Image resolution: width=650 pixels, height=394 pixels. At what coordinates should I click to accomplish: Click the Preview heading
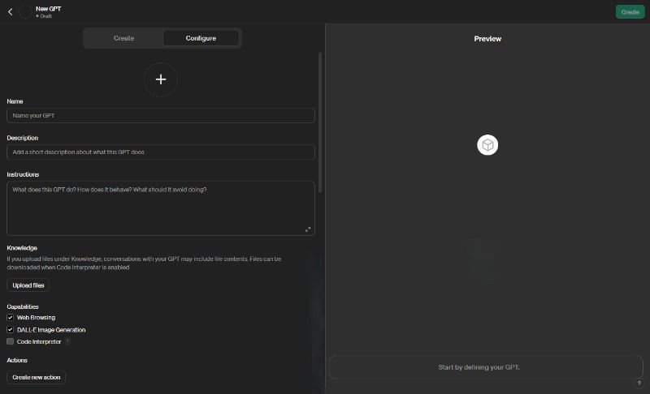click(x=487, y=39)
